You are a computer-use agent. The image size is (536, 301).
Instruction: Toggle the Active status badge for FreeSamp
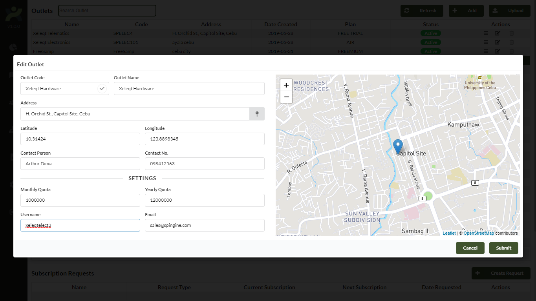430,51
